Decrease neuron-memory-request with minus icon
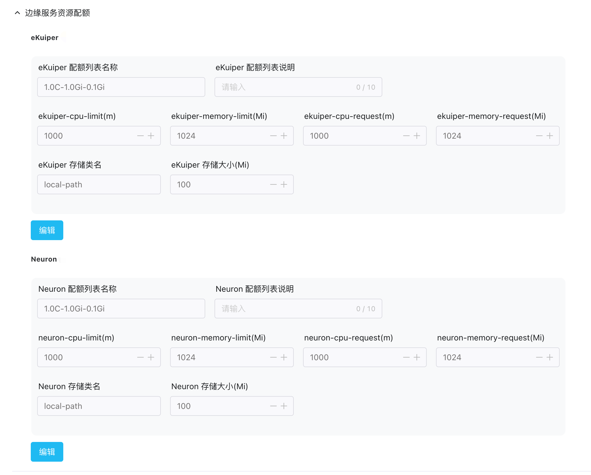The height and width of the screenshot is (475, 591). tap(539, 357)
